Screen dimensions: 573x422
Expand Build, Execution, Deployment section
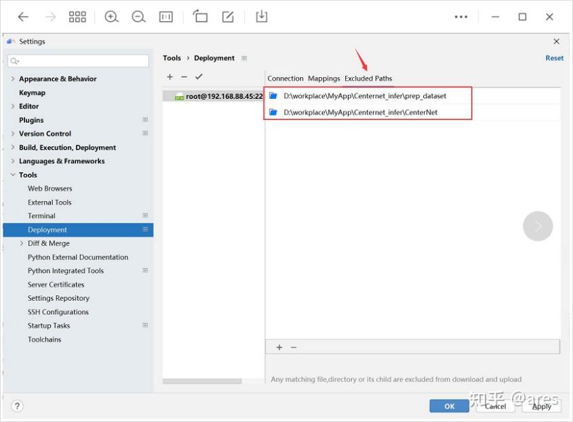coord(13,147)
